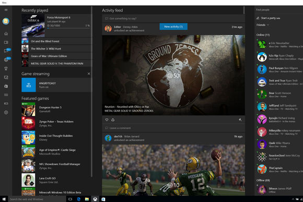
Task: Click the pin icon beside the comment row
Action: click(240, 120)
